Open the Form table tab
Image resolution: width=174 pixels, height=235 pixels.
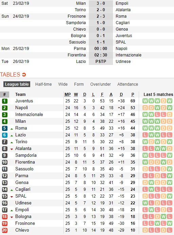[x=79, y=84]
